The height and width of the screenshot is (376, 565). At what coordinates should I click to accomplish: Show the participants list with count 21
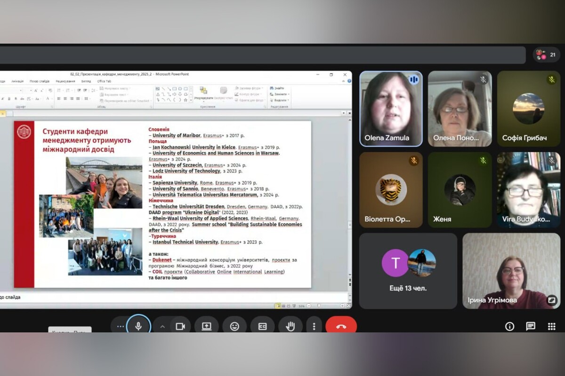click(x=547, y=55)
